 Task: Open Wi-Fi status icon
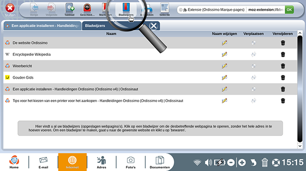coord(197,163)
